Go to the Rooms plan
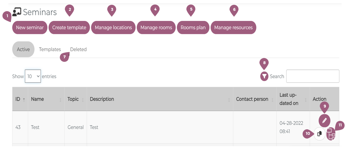Image resolution: width=346 pixels, height=151 pixels. (x=193, y=28)
